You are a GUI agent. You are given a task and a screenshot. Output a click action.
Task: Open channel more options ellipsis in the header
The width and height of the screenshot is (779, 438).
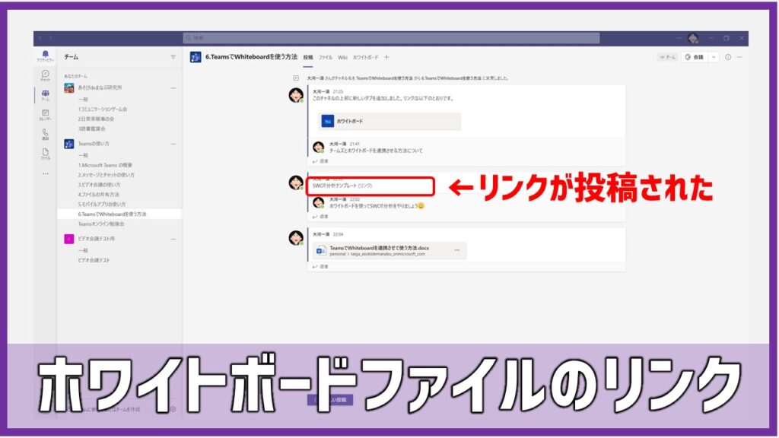739,57
